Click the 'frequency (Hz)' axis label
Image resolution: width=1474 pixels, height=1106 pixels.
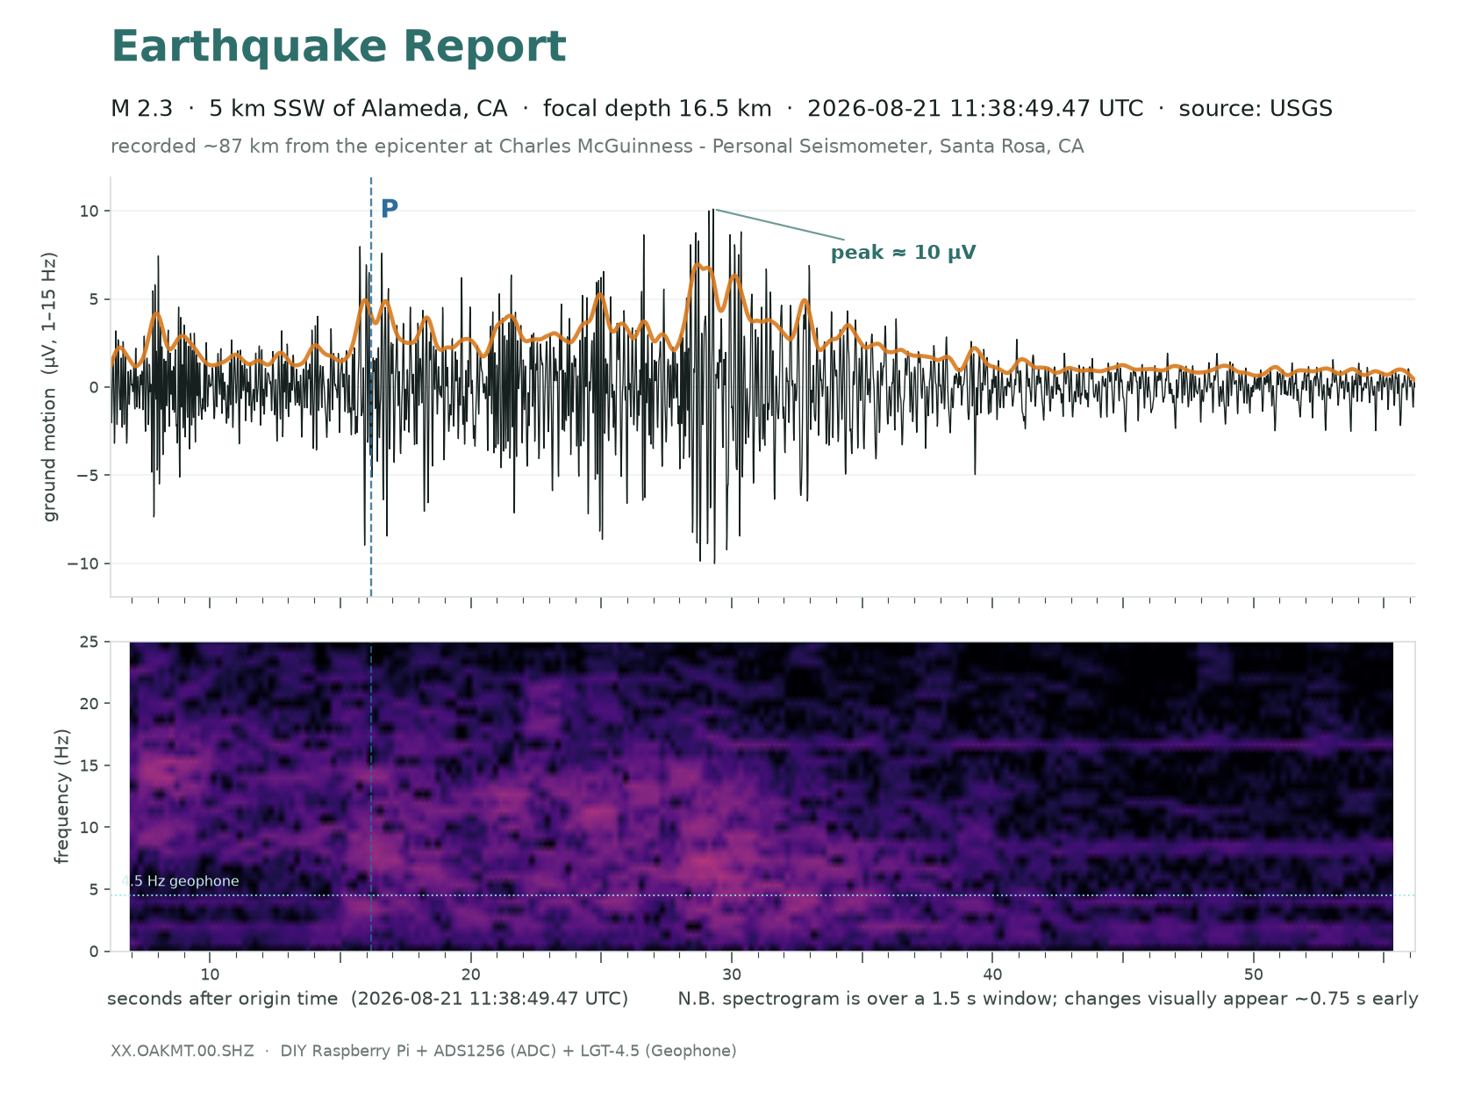(61, 796)
